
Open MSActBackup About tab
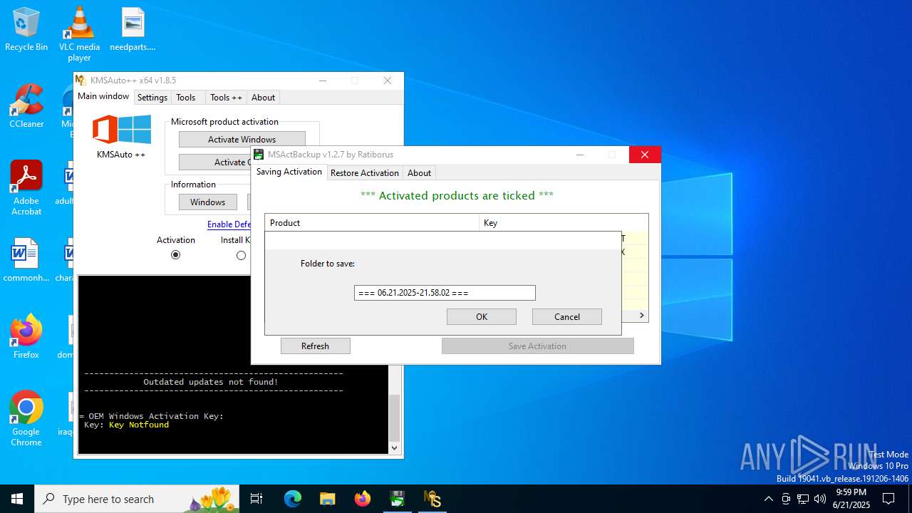[419, 173]
